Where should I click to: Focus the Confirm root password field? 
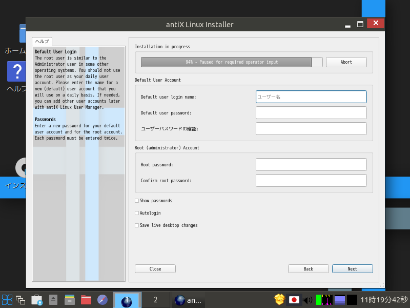coord(311,181)
